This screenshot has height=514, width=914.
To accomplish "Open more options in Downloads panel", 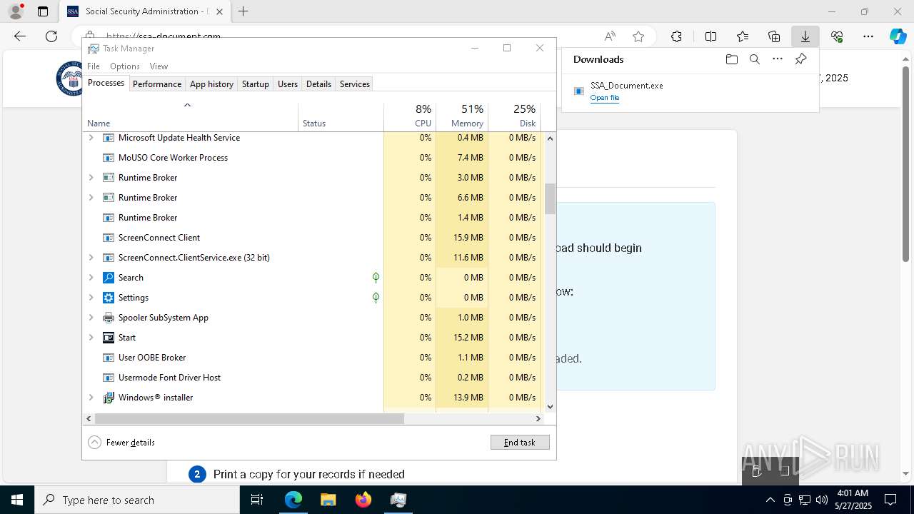I will (778, 59).
